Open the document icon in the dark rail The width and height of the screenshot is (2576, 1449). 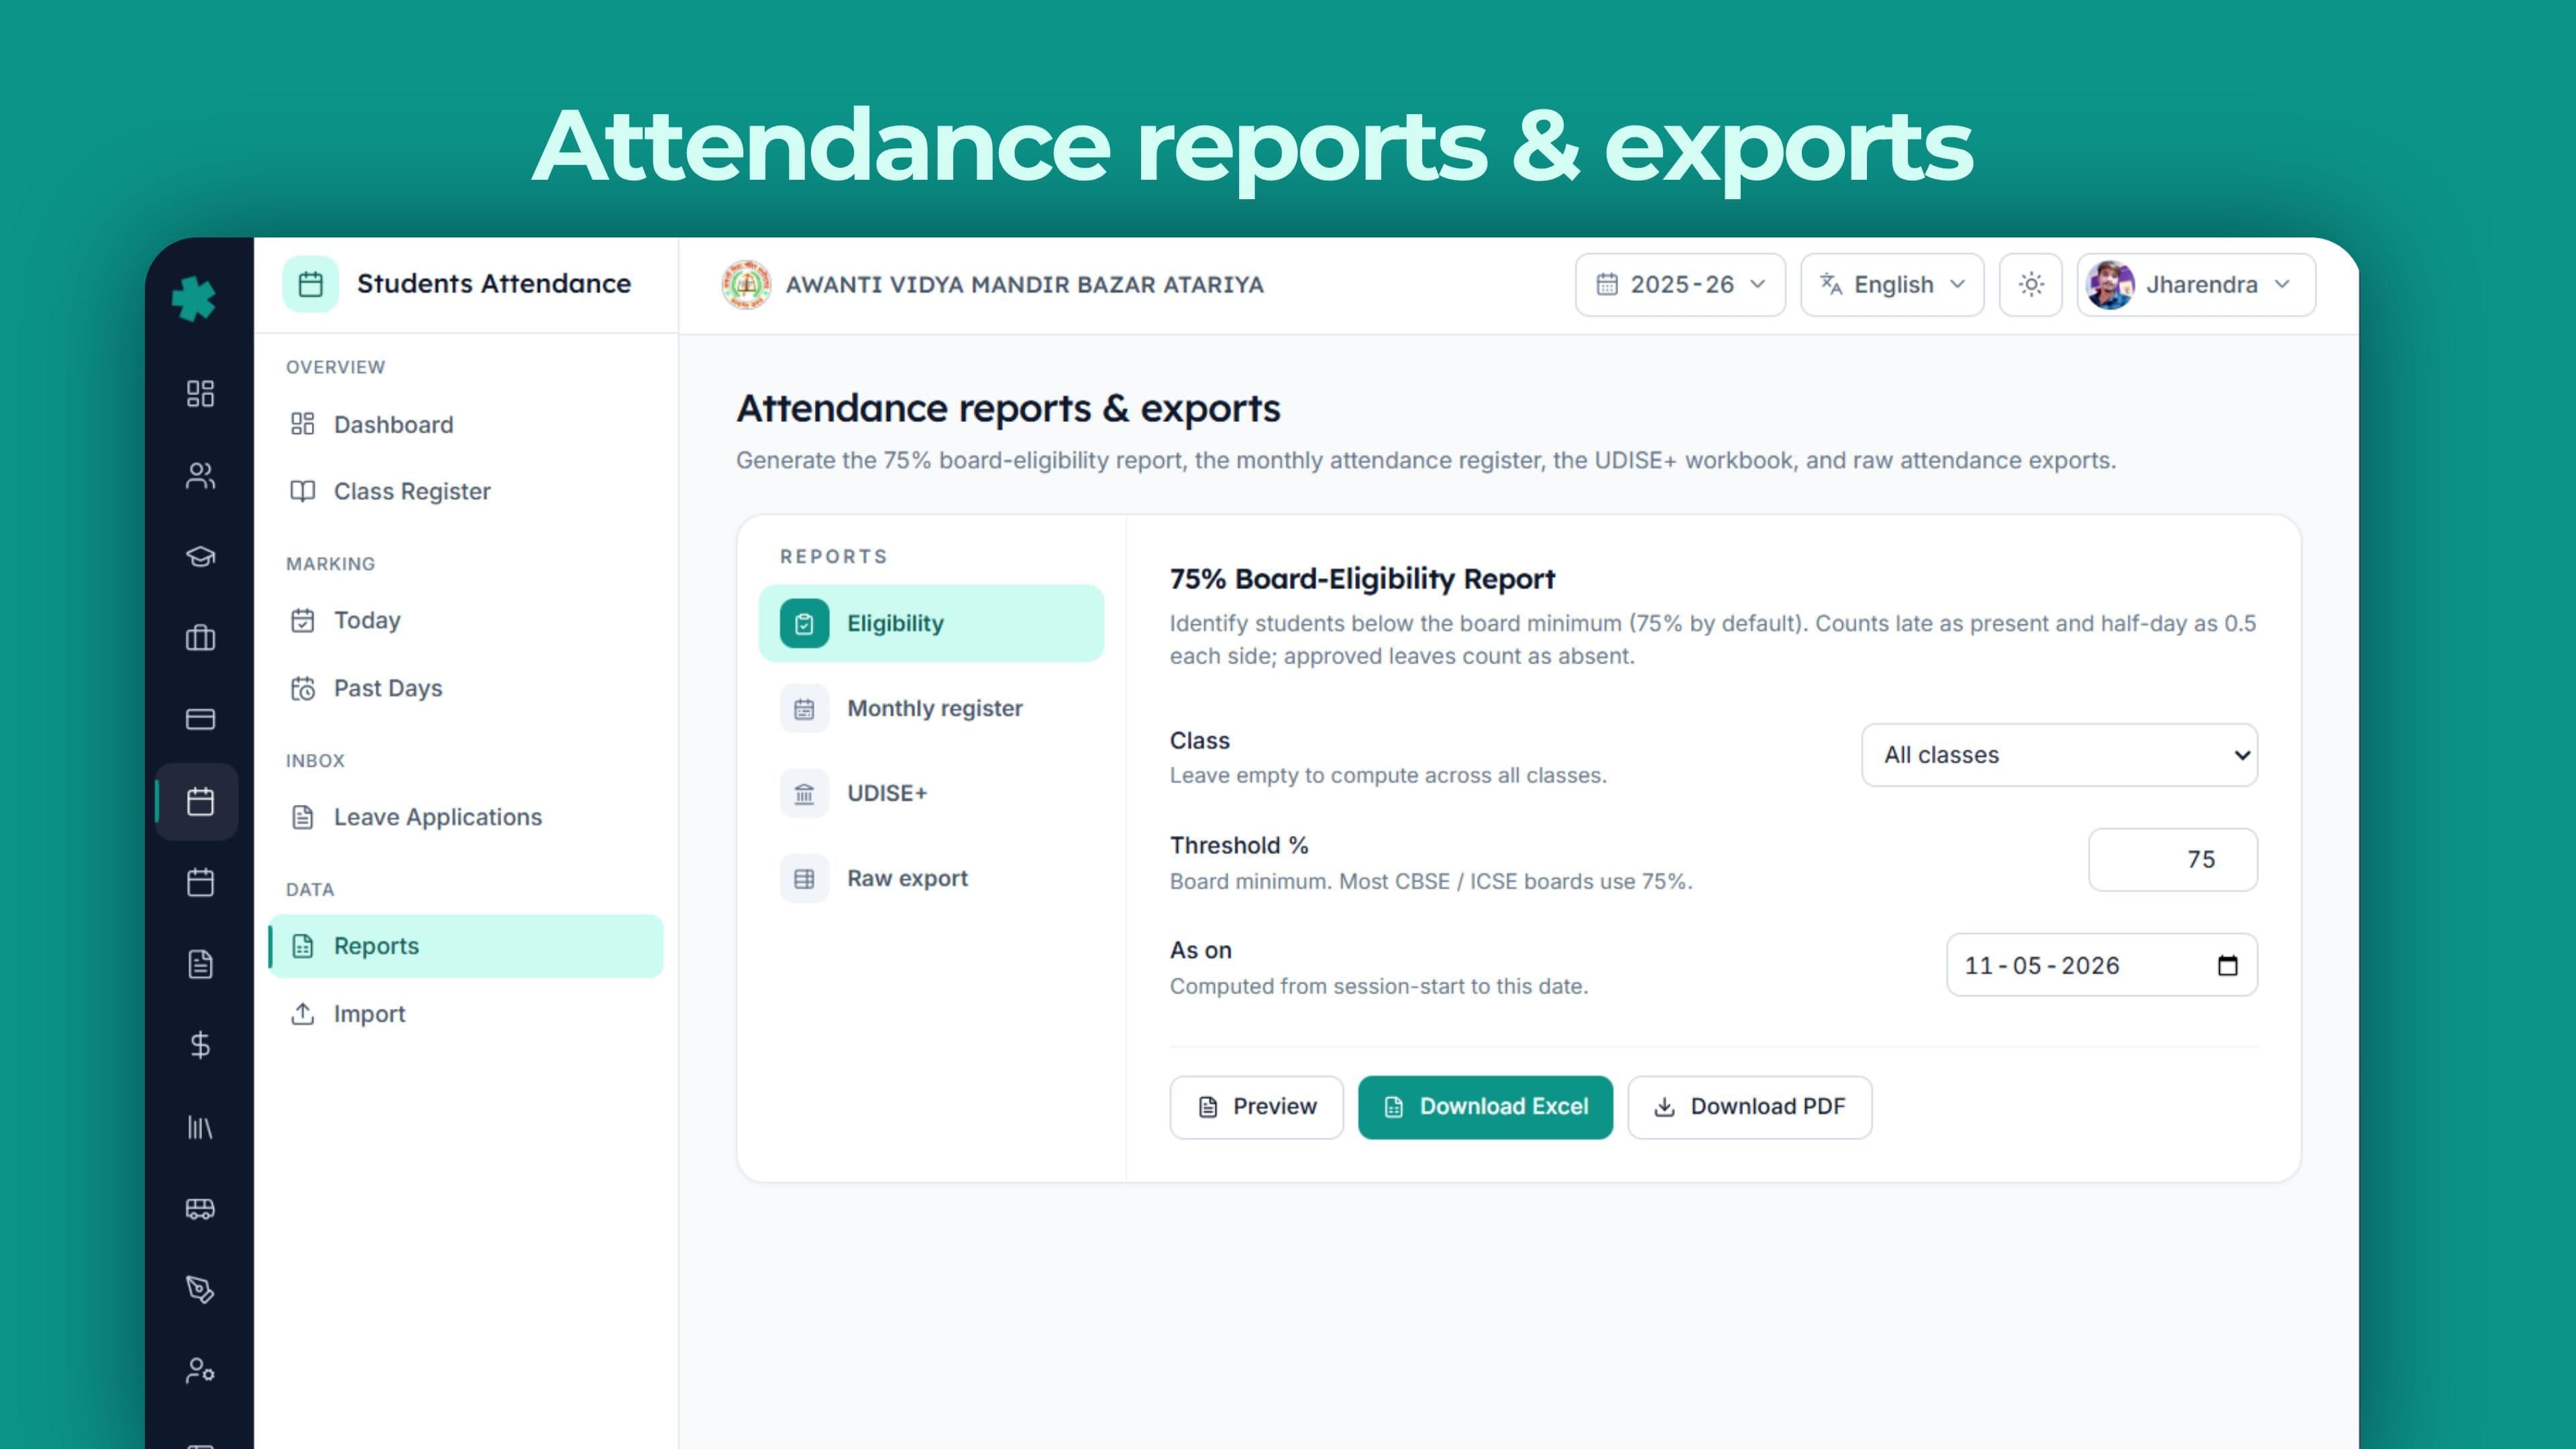[200, 964]
